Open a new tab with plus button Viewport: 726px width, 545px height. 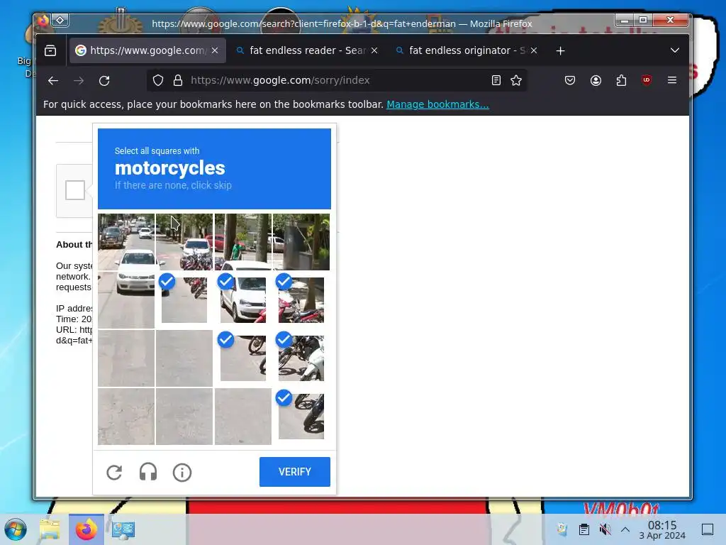click(x=560, y=50)
